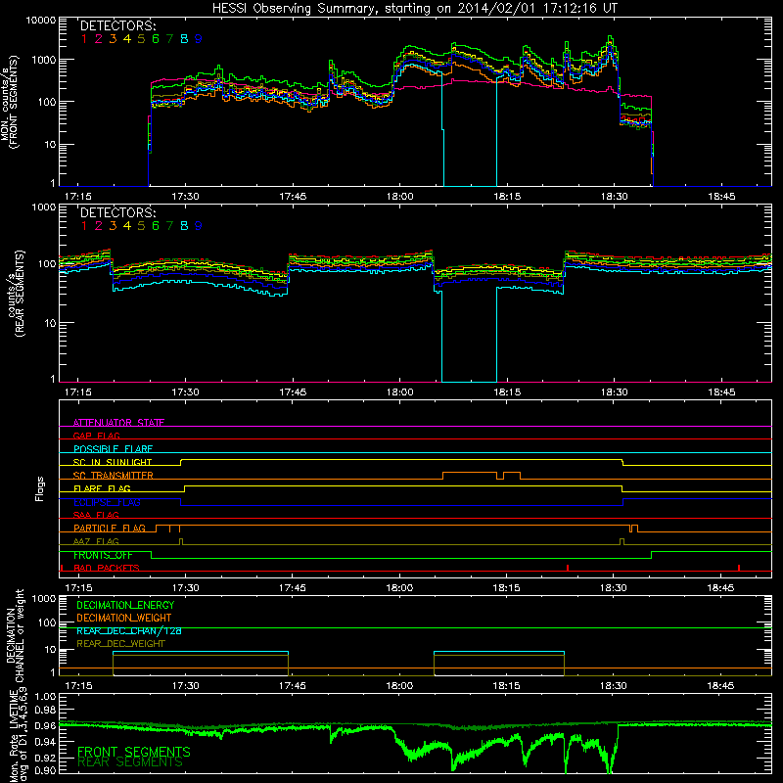783x783 pixels.
Task: Click the 18:45 time label under front segments plot
Action: click(721, 197)
